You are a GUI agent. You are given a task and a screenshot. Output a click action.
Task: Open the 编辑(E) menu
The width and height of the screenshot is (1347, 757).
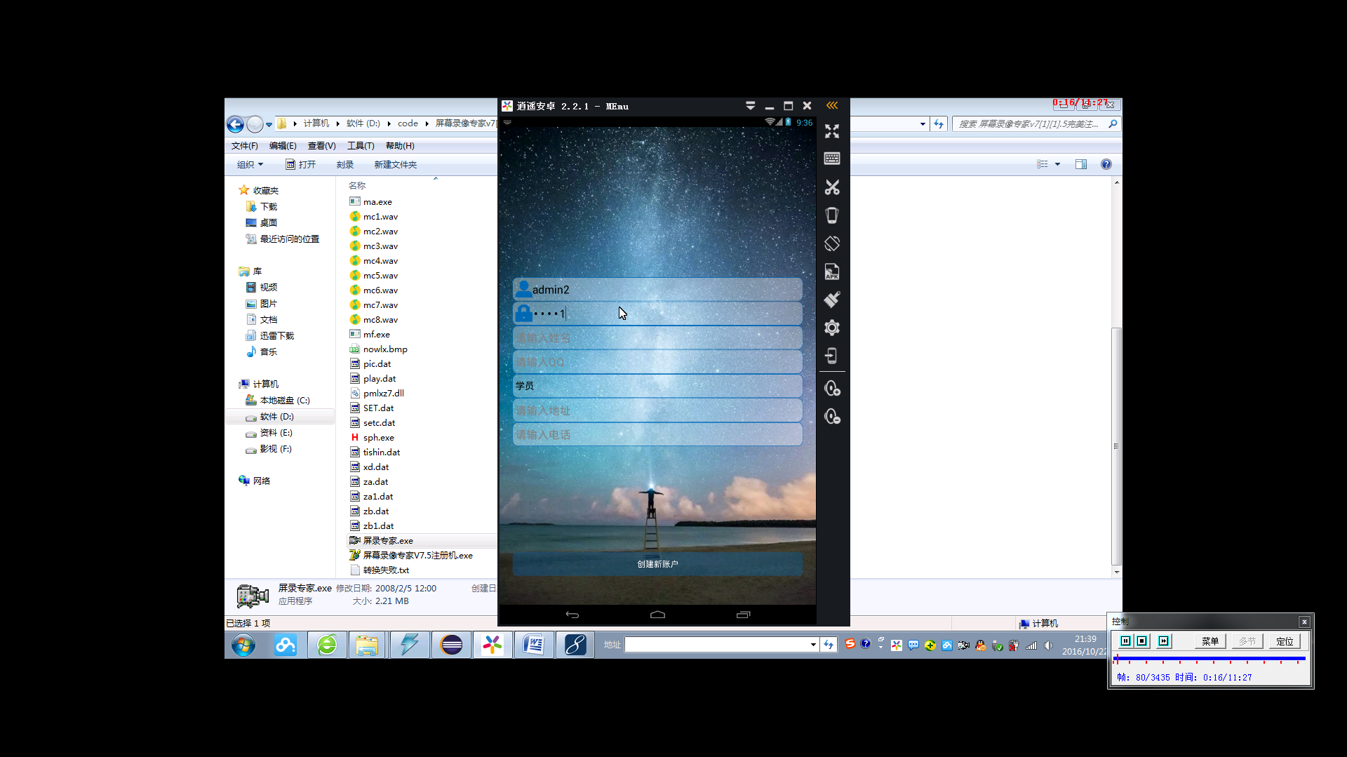click(283, 146)
